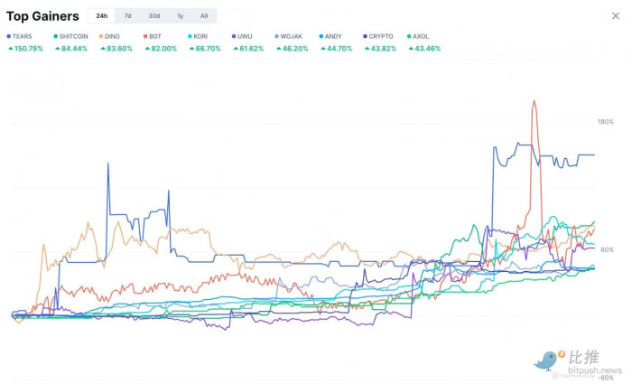The image size is (632, 384).
Task: Open the bitpush.news watermark link
Action: tap(595, 370)
